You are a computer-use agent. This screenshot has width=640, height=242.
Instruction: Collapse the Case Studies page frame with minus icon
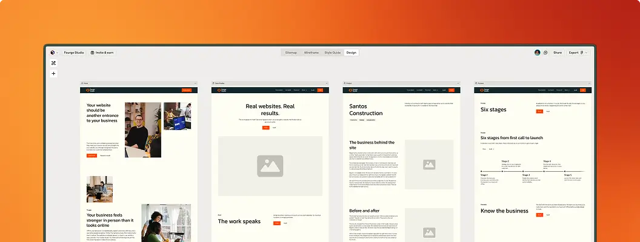tap(327, 83)
